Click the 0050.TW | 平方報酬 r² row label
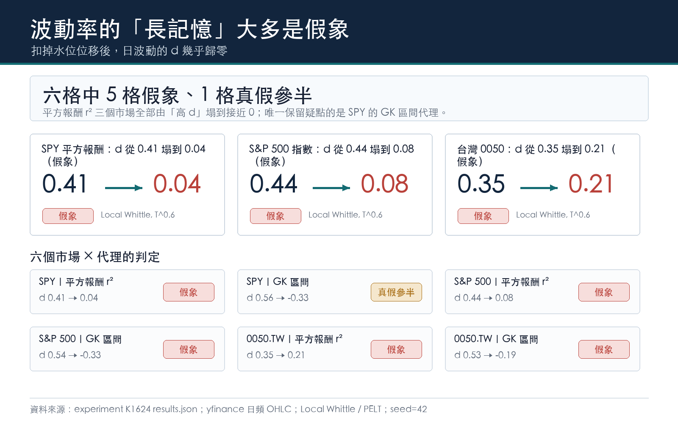The image size is (678, 424). click(x=295, y=339)
